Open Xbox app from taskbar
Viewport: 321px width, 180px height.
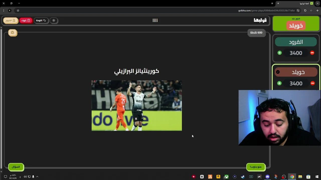(x=226, y=177)
